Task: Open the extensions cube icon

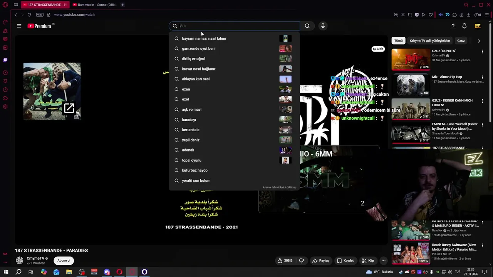Action: (x=454, y=15)
